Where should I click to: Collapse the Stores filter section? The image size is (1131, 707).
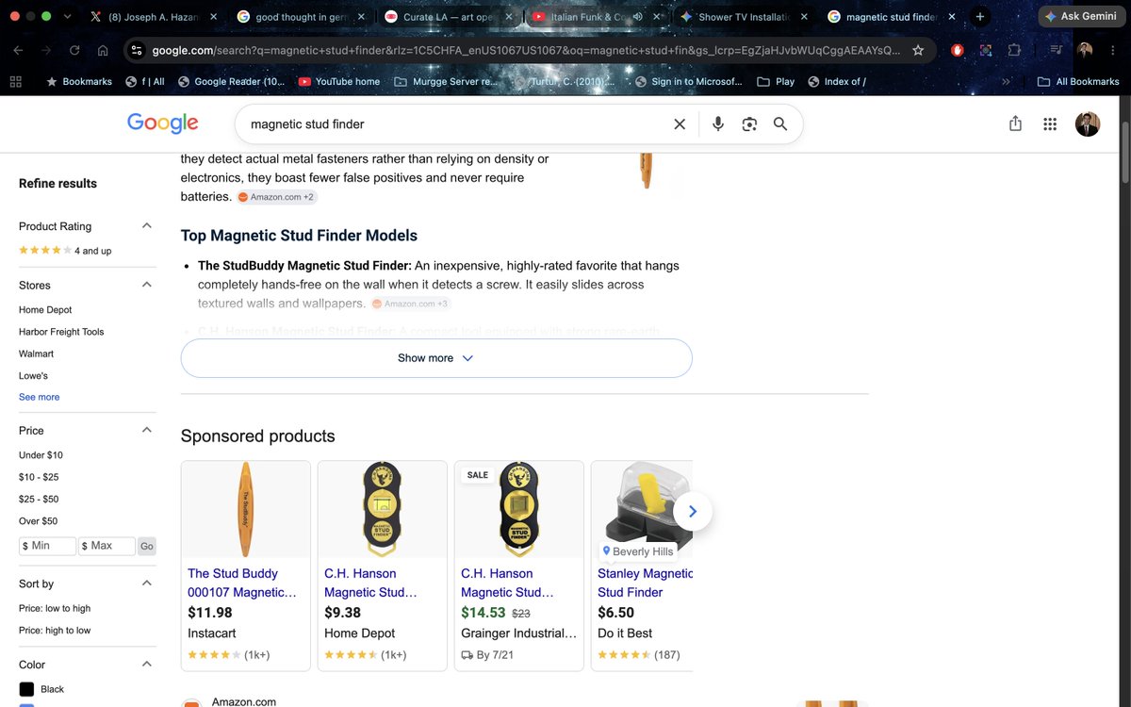[x=146, y=285]
